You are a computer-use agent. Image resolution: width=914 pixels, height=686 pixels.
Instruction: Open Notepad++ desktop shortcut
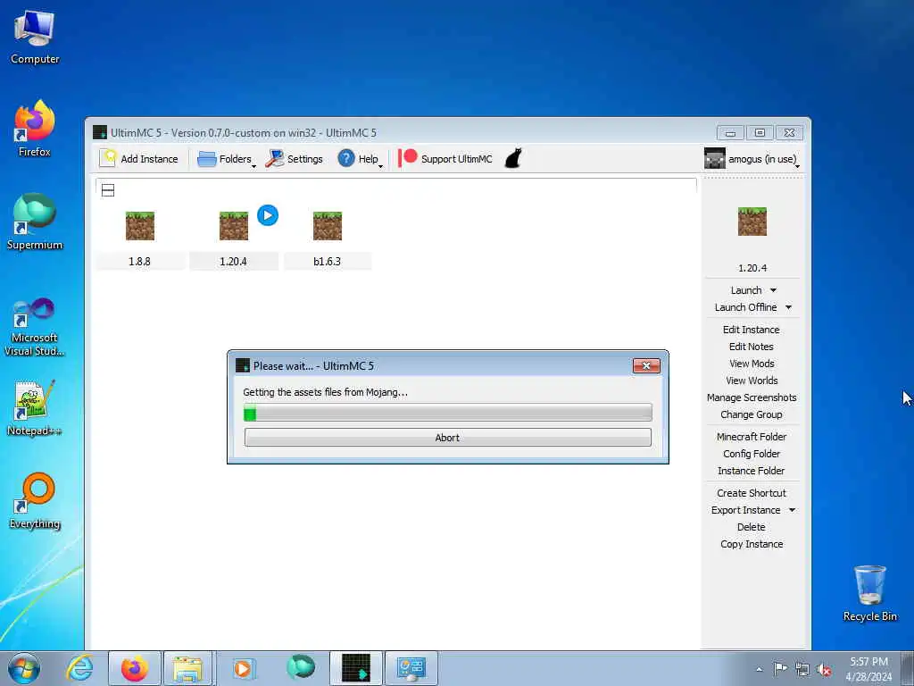point(35,407)
